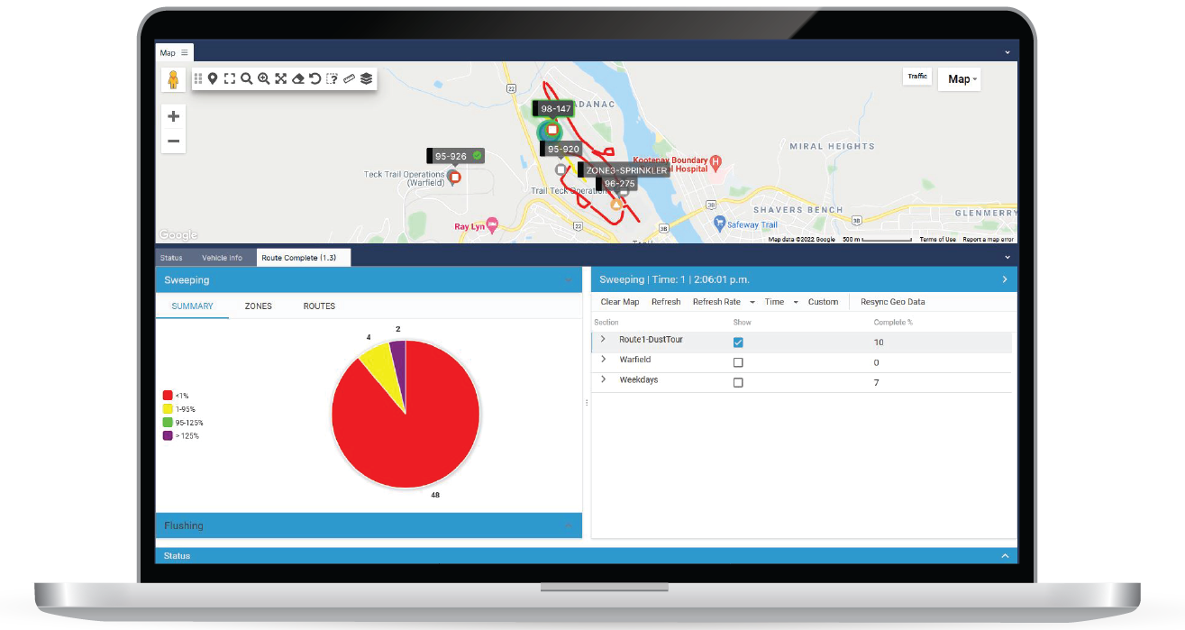Click the green 95-125% legend swatch

tap(168, 423)
